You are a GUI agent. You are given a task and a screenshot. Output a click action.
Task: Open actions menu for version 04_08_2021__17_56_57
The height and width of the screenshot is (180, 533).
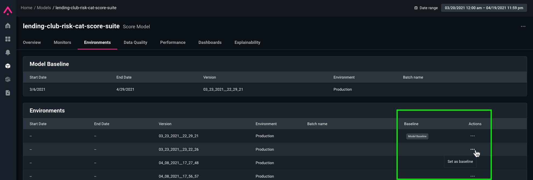tap(472, 176)
